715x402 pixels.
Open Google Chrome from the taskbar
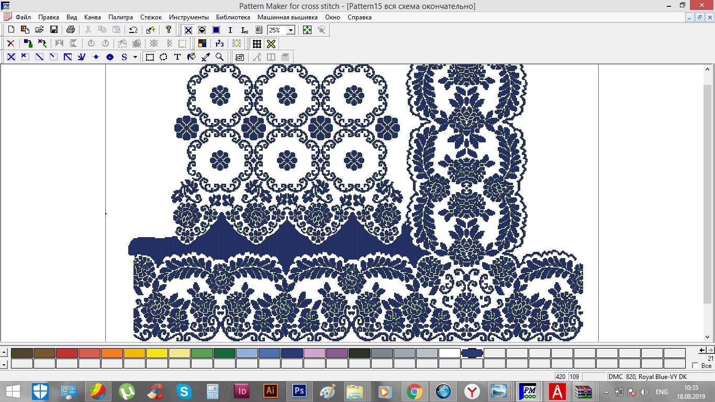414,391
